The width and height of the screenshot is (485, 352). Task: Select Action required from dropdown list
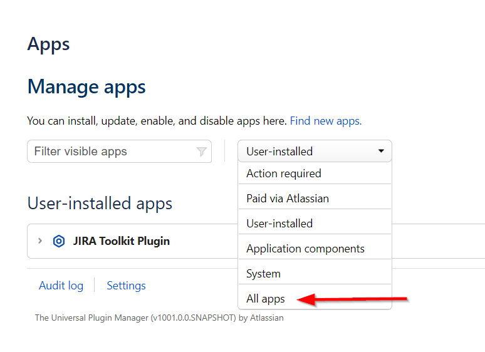click(315, 173)
